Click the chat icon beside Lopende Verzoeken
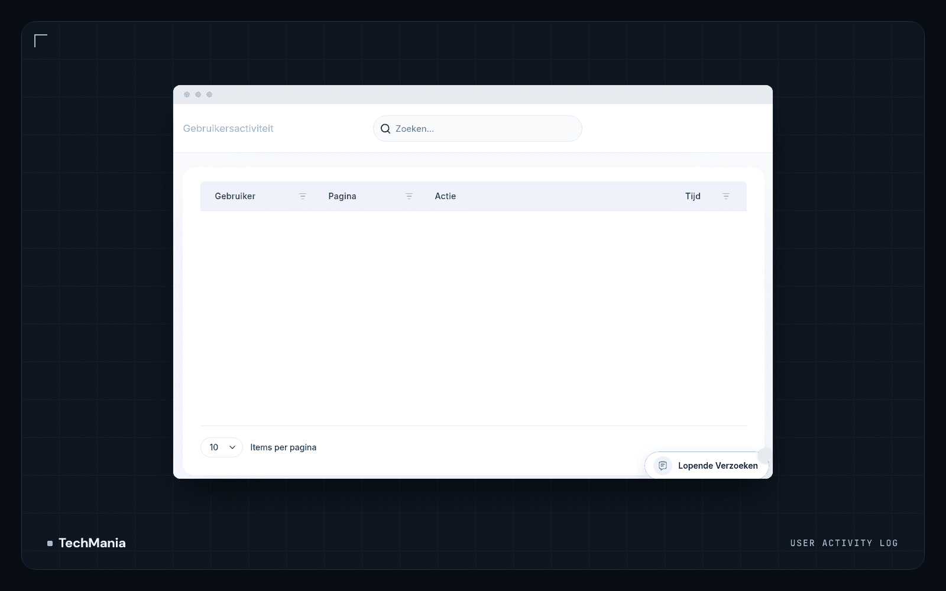 663,466
